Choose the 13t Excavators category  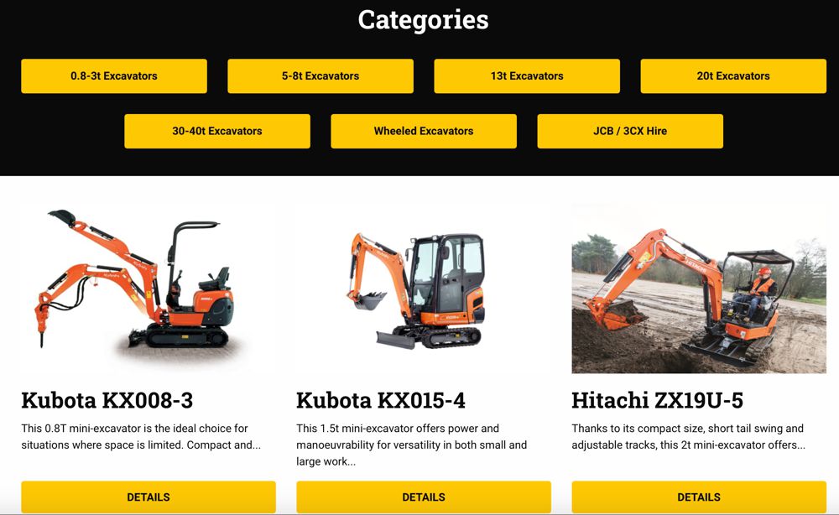coord(527,76)
